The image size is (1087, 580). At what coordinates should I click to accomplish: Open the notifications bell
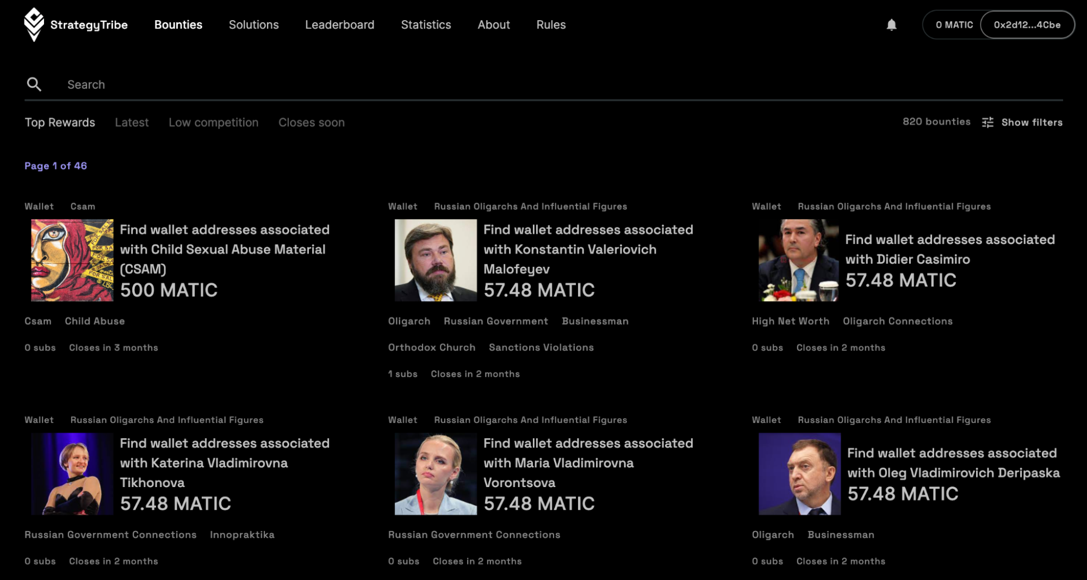coord(891,25)
